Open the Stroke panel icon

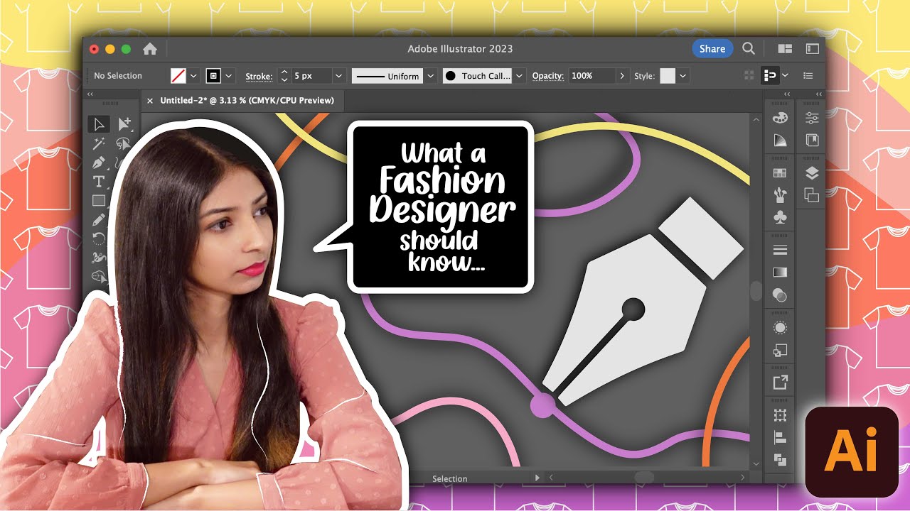click(x=780, y=250)
